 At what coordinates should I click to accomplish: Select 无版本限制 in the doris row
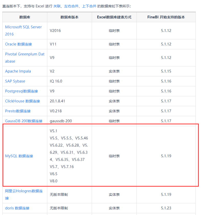(x=59, y=208)
